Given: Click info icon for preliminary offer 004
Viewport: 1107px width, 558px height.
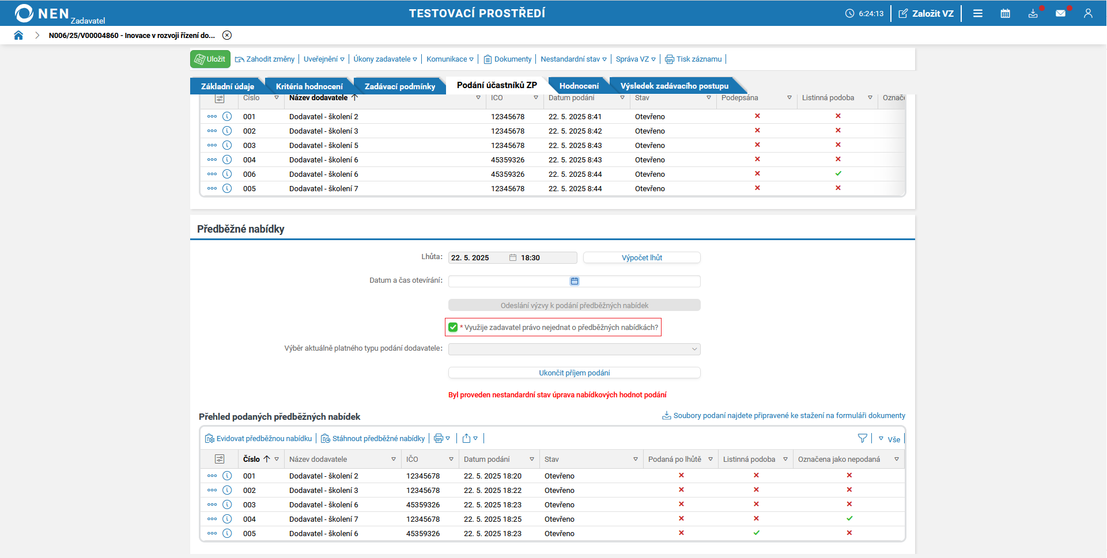Looking at the screenshot, I should pyautogui.click(x=227, y=519).
